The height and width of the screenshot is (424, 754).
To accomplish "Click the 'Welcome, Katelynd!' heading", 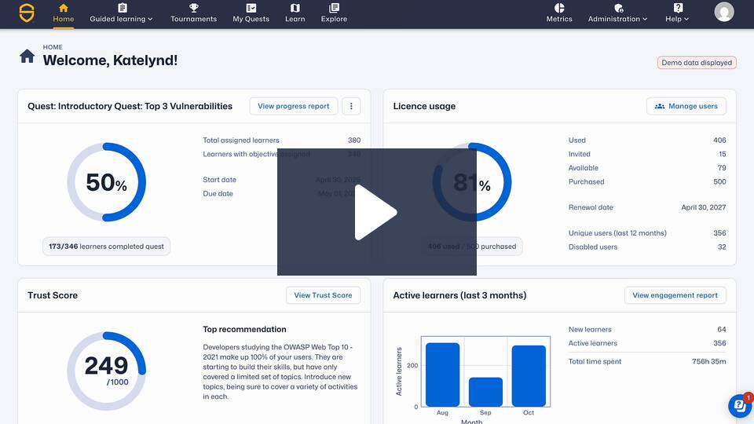I will pyautogui.click(x=110, y=60).
